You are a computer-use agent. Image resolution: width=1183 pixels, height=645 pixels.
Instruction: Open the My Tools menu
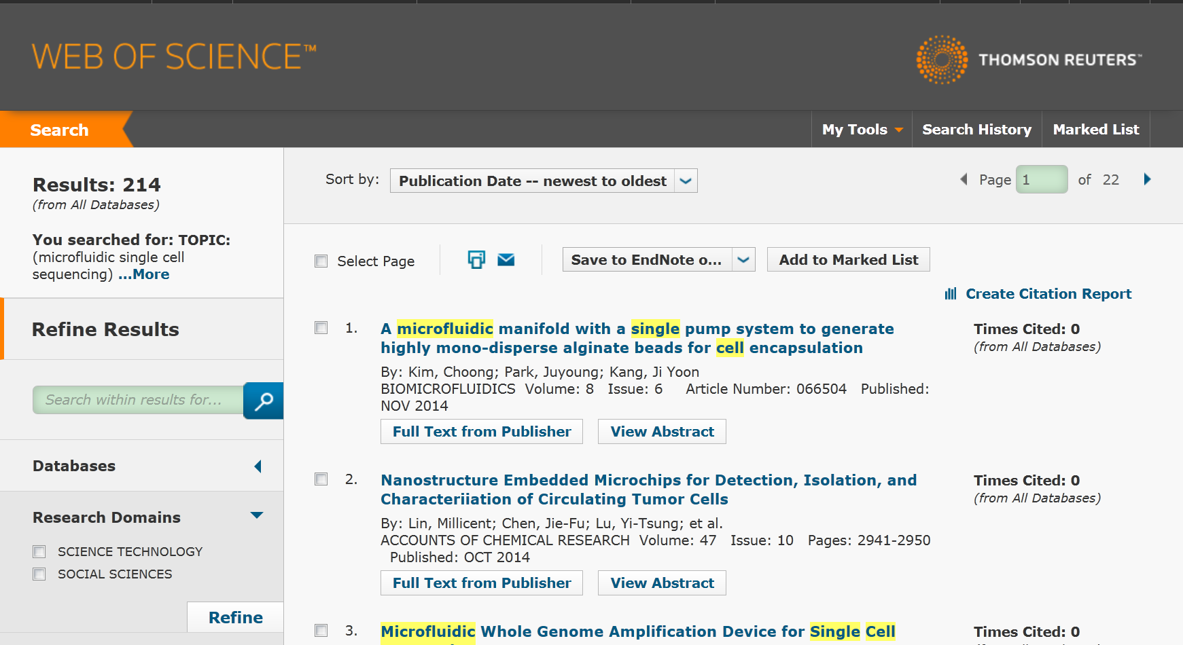[862, 130]
